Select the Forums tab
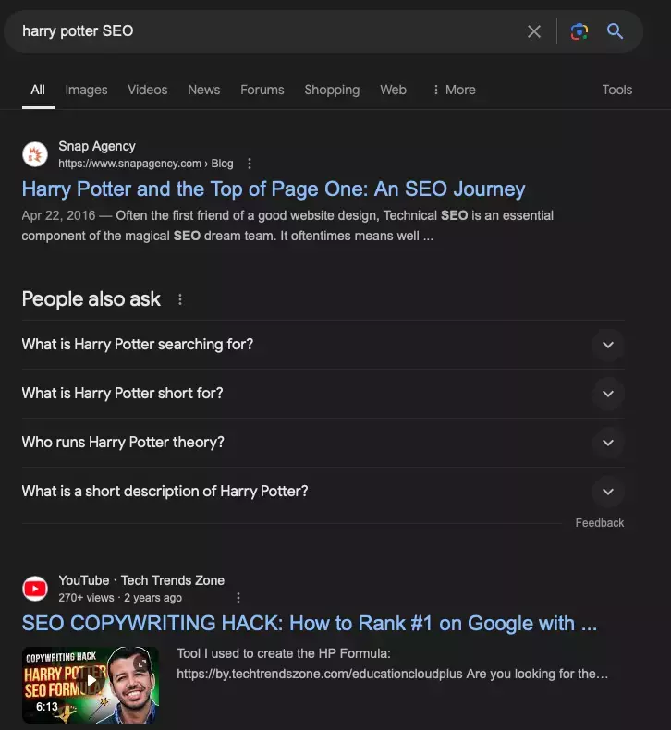Screen dimensions: 671x730 (x=262, y=90)
